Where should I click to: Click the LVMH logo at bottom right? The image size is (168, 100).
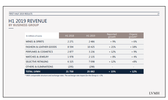154,93
